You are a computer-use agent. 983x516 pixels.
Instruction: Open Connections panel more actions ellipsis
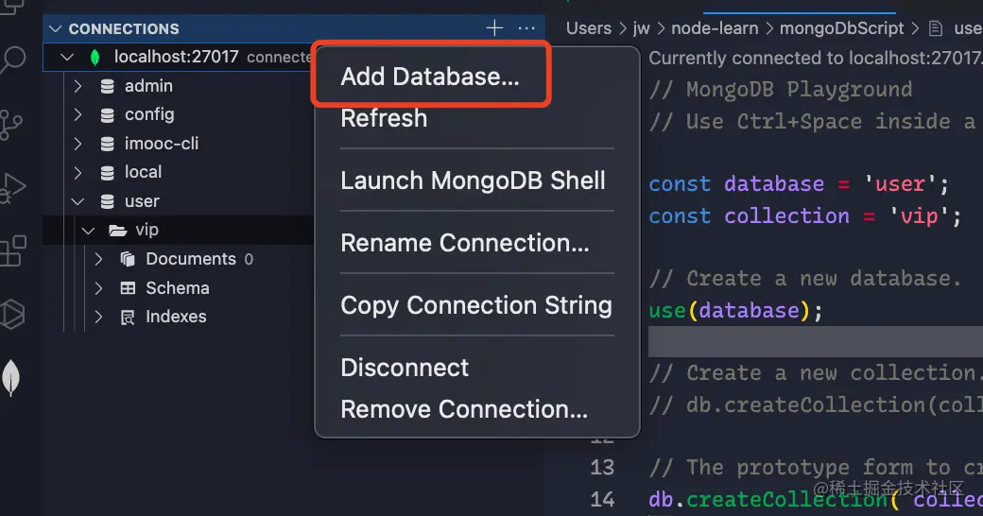[526, 28]
